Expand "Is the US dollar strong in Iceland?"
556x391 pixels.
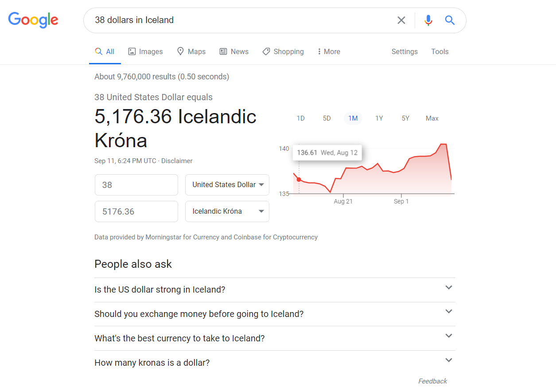tap(275, 289)
